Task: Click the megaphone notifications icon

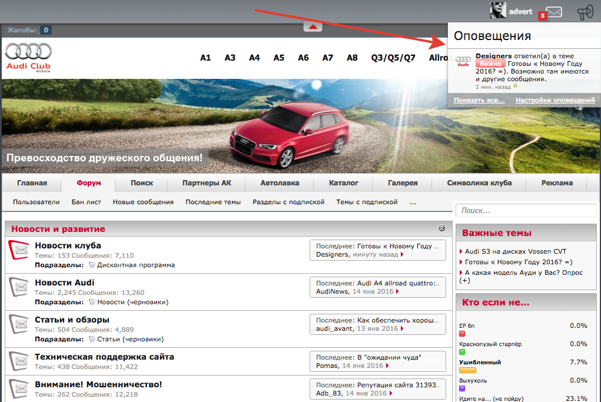Action: pyautogui.click(x=585, y=12)
